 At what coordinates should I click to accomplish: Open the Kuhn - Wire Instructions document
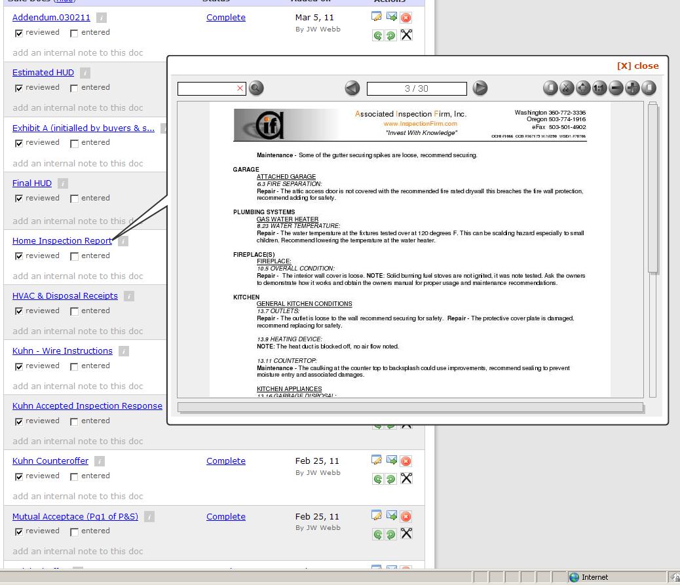[62, 350]
